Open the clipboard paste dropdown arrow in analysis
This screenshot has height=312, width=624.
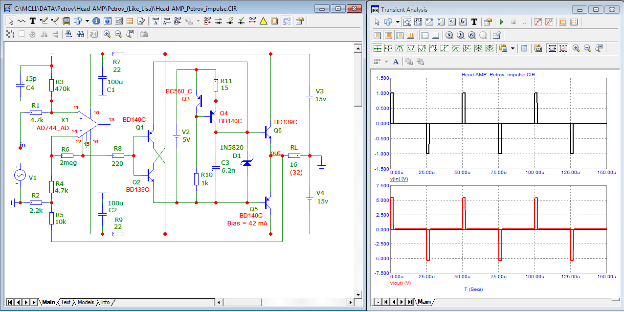click(x=513, y=48)
